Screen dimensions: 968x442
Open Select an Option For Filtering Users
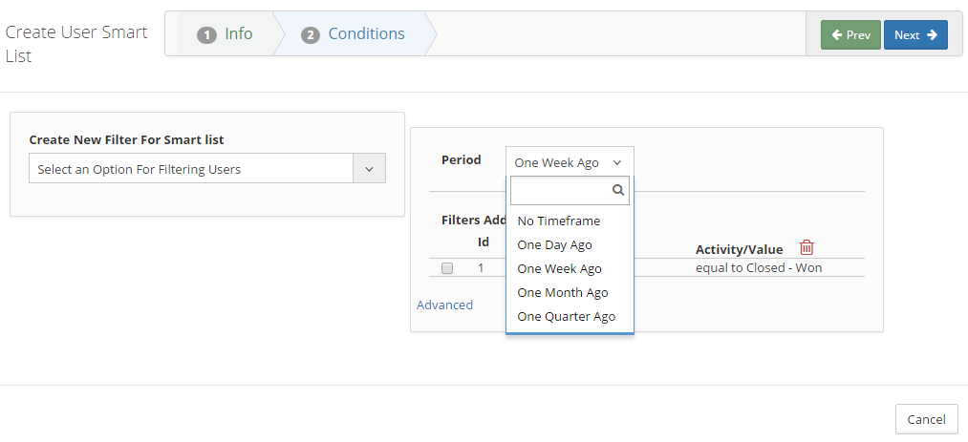point(207,168)
